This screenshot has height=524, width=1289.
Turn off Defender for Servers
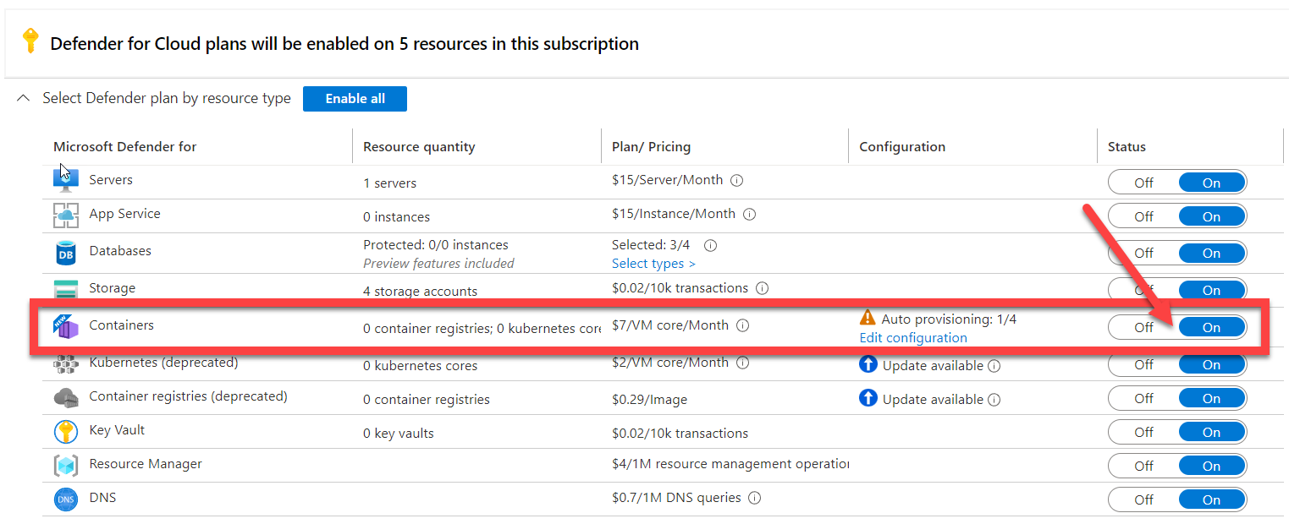point(1143,183)
